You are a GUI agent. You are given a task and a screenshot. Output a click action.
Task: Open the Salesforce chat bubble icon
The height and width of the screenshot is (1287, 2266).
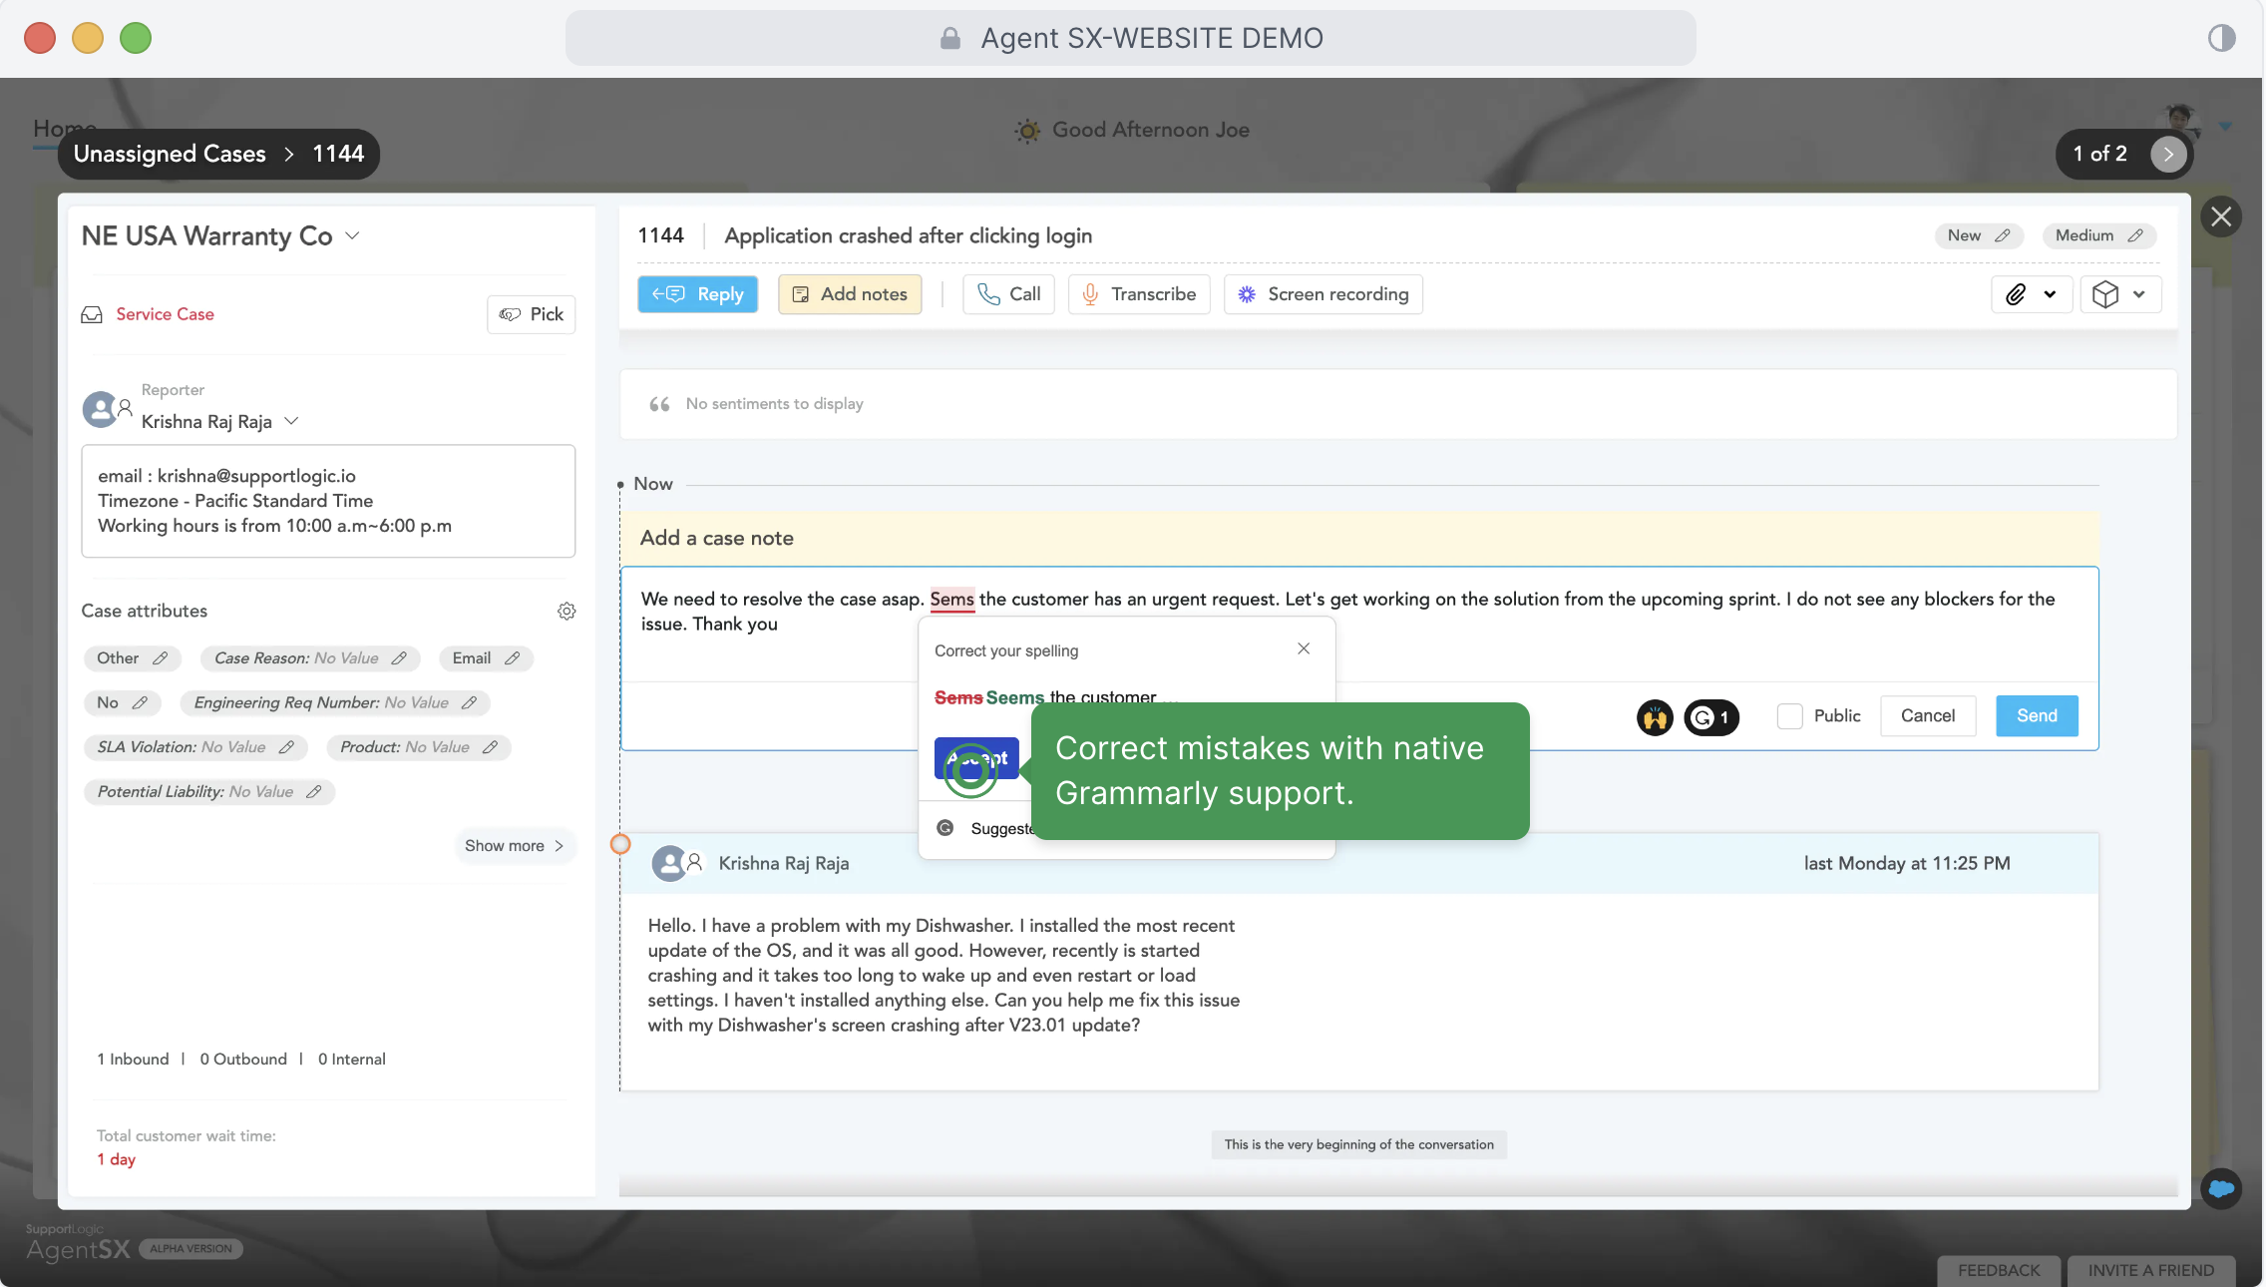pos(2221,1189)
